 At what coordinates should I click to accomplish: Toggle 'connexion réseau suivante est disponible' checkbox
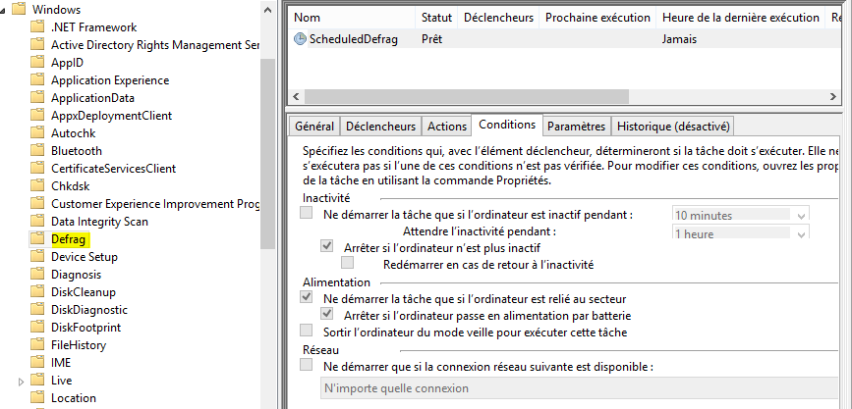[x=307, y=365]
